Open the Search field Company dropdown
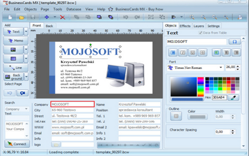Screen dimensions: 249x156 pos(26,109)
